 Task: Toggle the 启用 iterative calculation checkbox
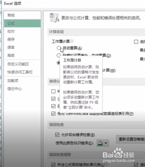pos(136,42)
